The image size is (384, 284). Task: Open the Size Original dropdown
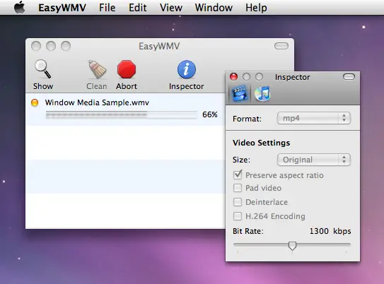tap(314, 160)
